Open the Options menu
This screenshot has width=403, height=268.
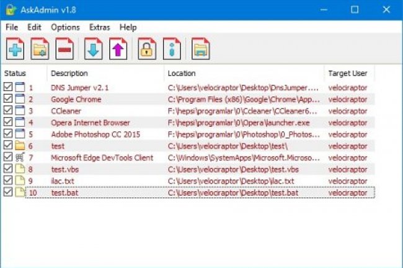pos(65,28)
